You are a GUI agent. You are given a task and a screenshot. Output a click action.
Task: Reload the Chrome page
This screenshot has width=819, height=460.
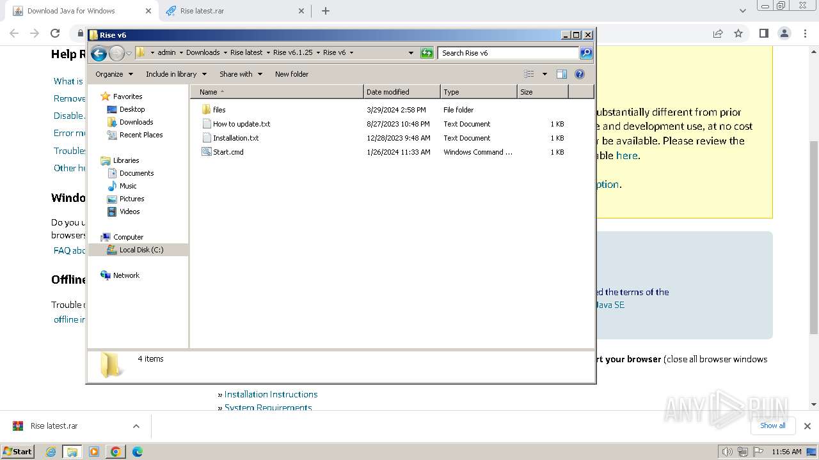click(55, 33)
